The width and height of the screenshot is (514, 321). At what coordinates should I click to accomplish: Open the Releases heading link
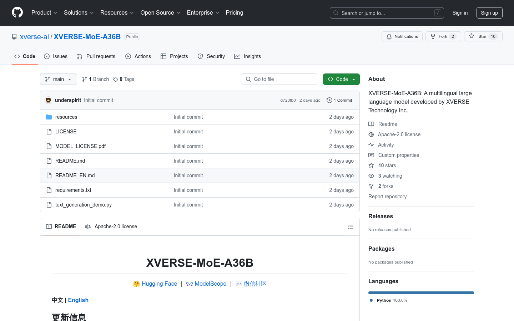(x=381, y=216)
